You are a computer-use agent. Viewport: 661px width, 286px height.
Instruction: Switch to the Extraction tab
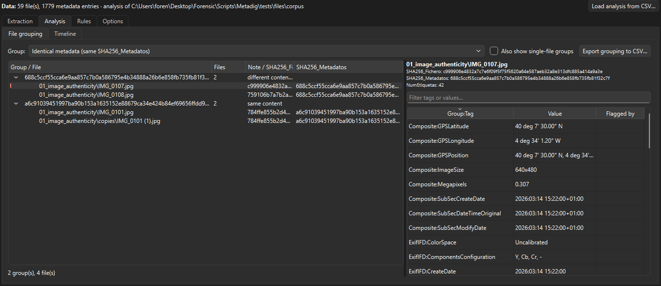[20, 21]
